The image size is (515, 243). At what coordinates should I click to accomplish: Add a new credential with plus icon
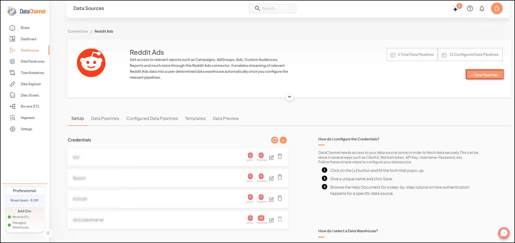click(x=283, y=140)
